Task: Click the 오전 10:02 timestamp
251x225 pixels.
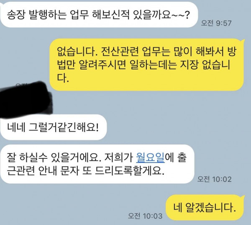Action: point(214,179)
